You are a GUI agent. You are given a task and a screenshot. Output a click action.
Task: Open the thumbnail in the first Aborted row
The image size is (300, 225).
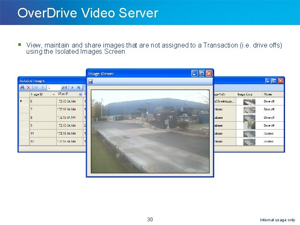click(249, 134)
